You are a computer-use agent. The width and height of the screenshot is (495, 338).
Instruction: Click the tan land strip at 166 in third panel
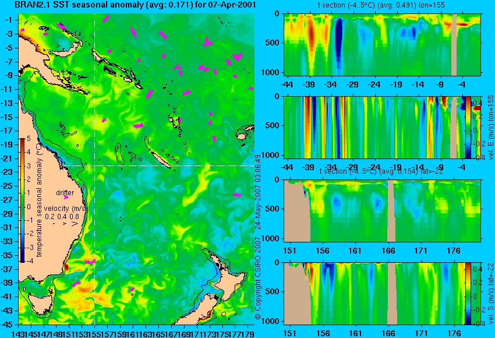click(x=391, y=211)
